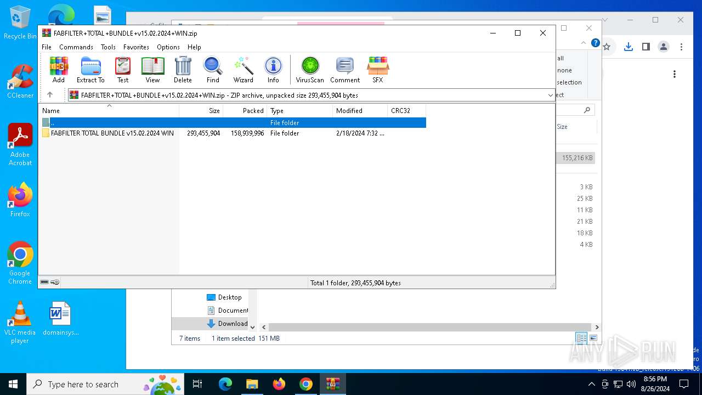Open the Help menu
Viewport: 702px width, 395px height.
coord(194,47)
